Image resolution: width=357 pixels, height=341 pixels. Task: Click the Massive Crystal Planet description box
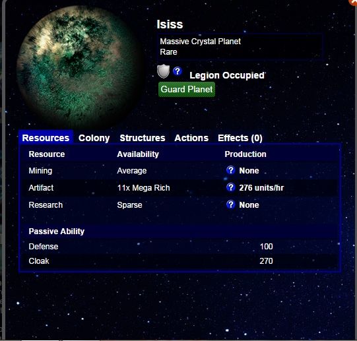(x=240, y=47)
